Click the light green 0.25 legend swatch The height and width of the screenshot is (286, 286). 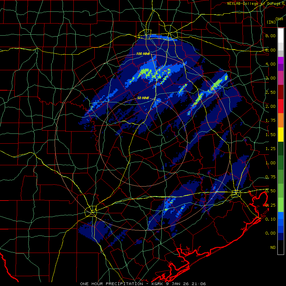pos(281,205)
